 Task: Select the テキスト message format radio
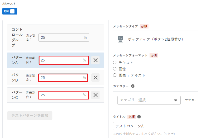click(x=115, y=63)
